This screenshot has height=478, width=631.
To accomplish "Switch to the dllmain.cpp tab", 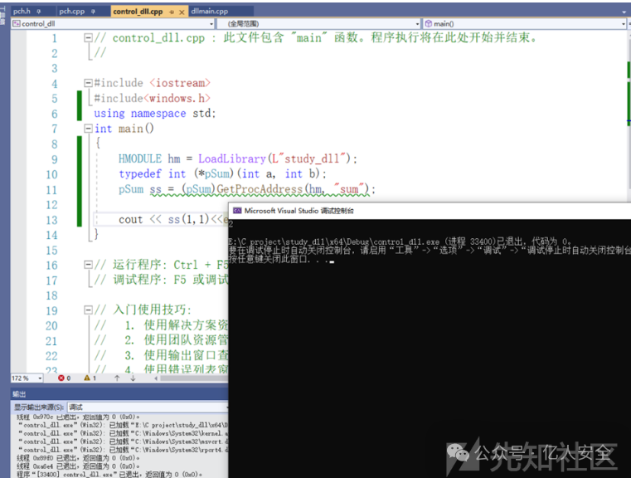I will [x=209, y=12].
